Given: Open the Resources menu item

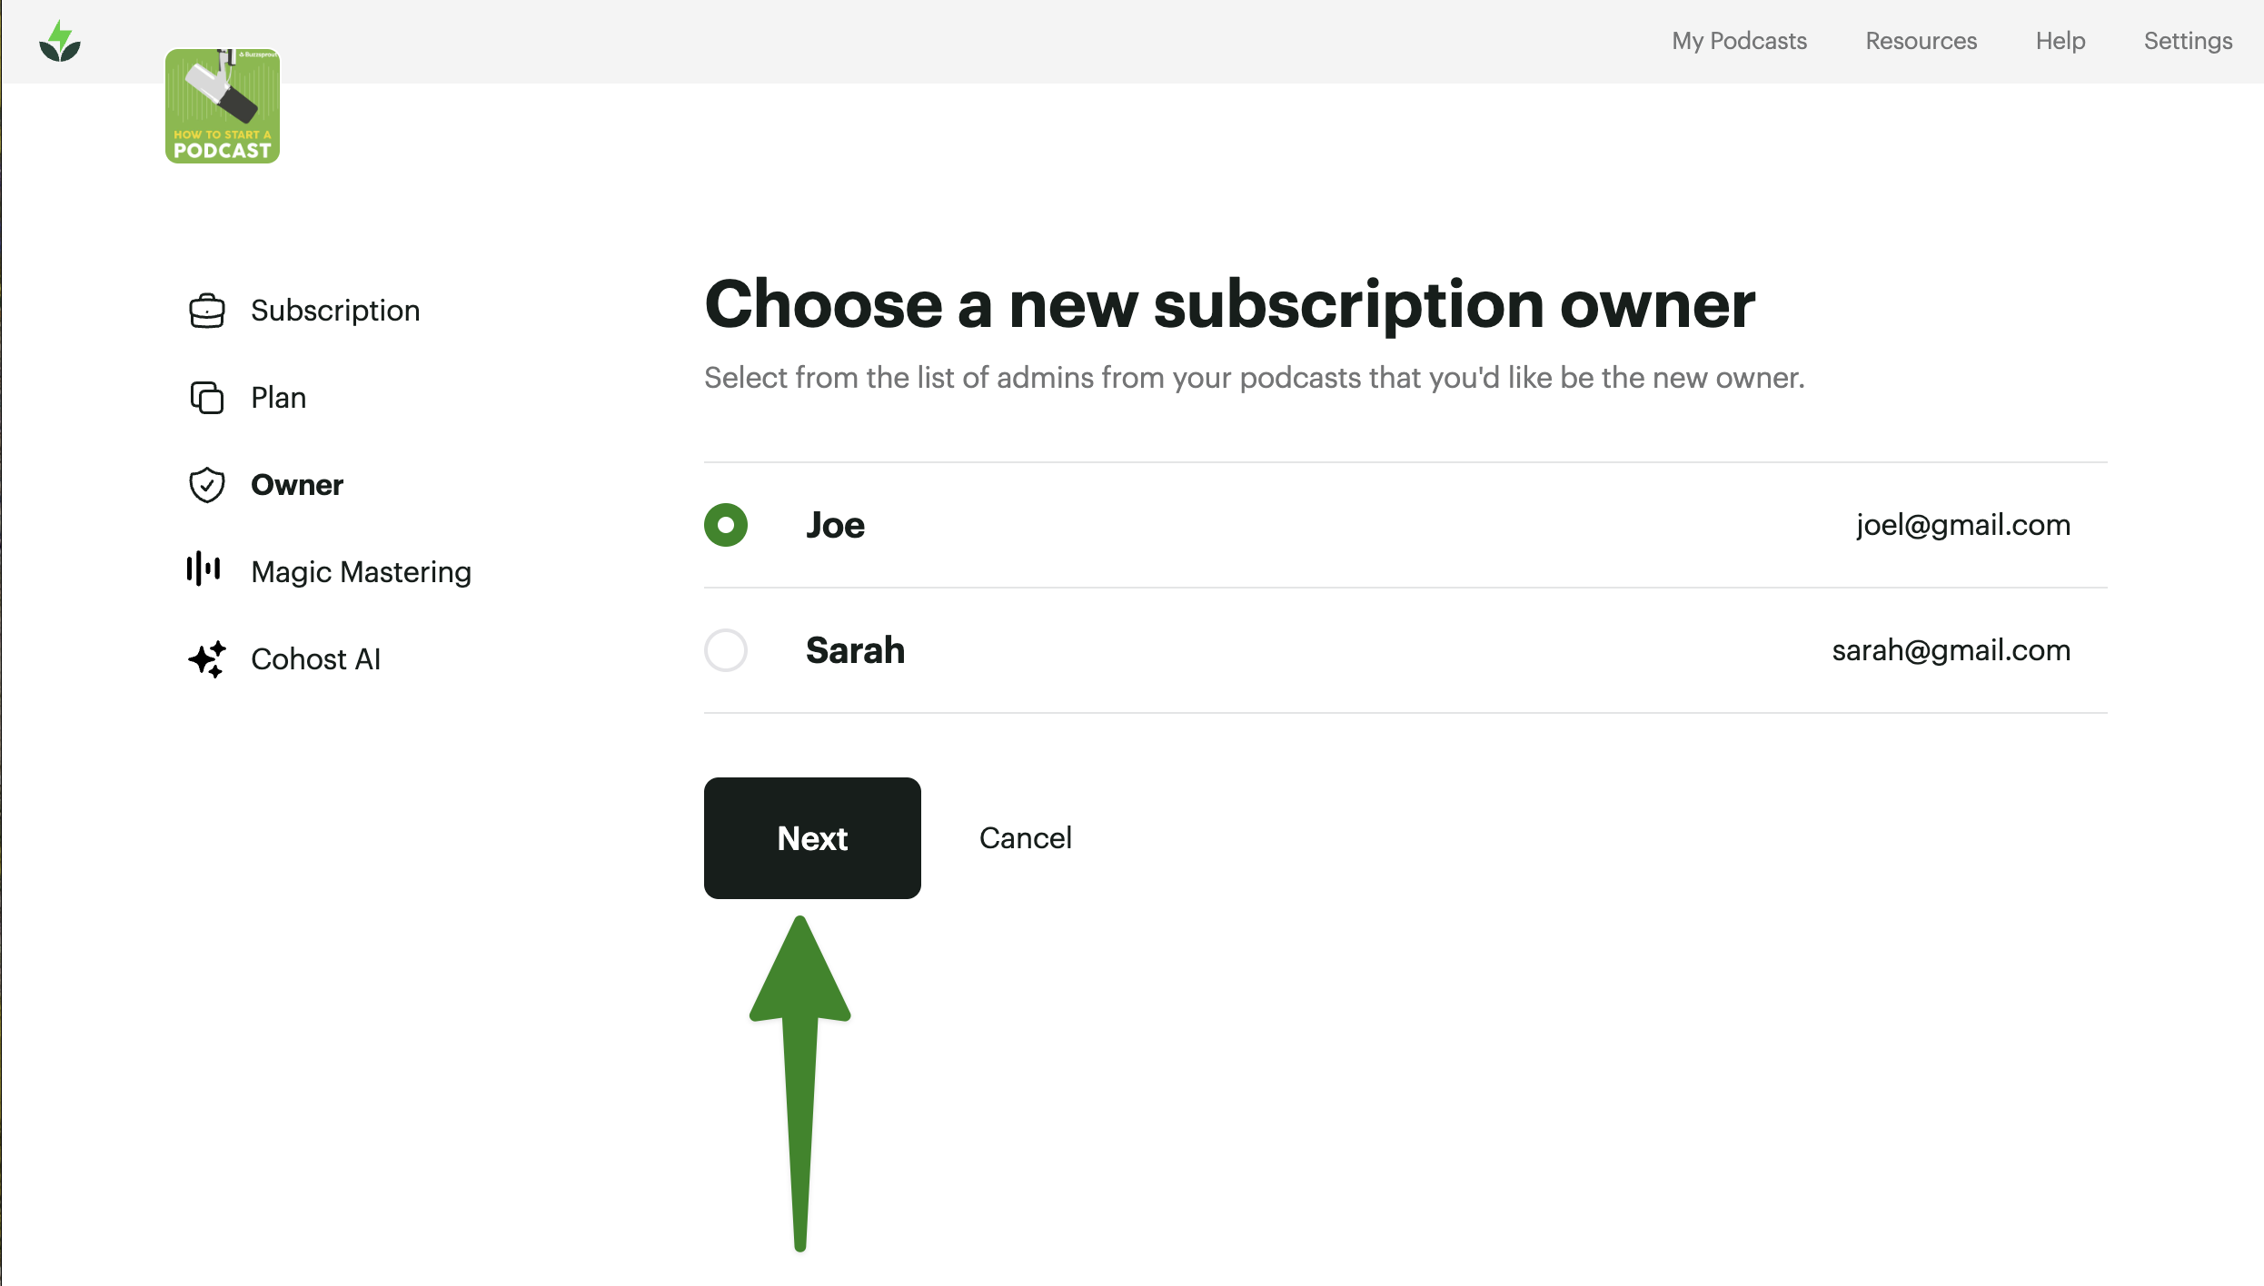Looking at the screenshot, I should click(1921, 41).
